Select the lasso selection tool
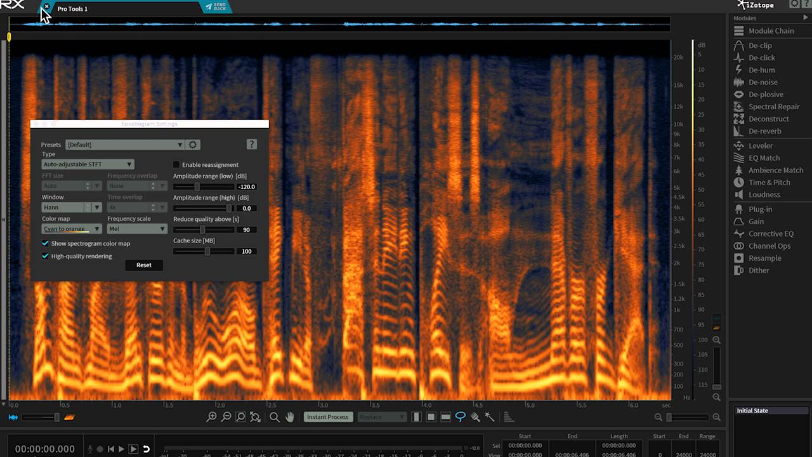 [x=461, y=417]
